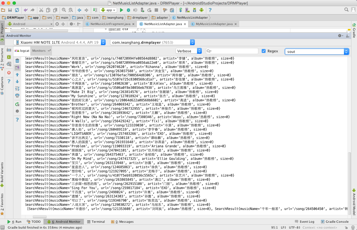
Task: Open the Monitors tab
Action: 39,51
